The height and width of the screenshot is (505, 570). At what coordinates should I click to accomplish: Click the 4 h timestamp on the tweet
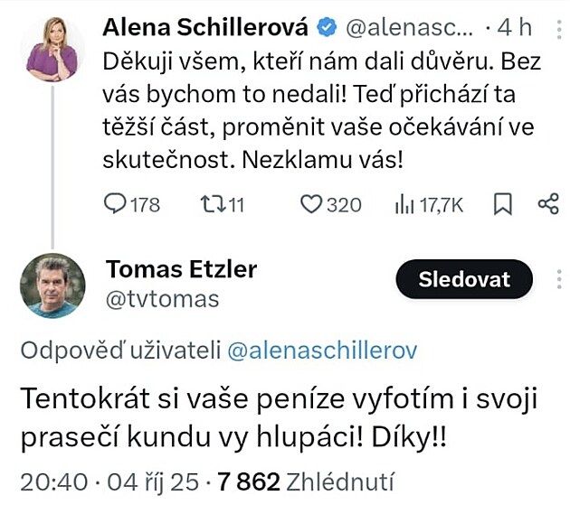[515, 28]
